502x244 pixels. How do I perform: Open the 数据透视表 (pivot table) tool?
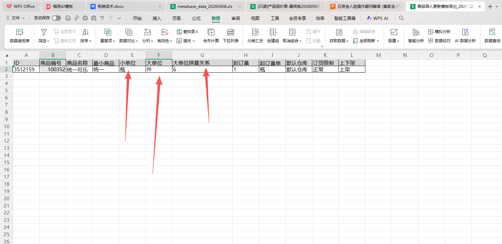[x=20, y=36]
